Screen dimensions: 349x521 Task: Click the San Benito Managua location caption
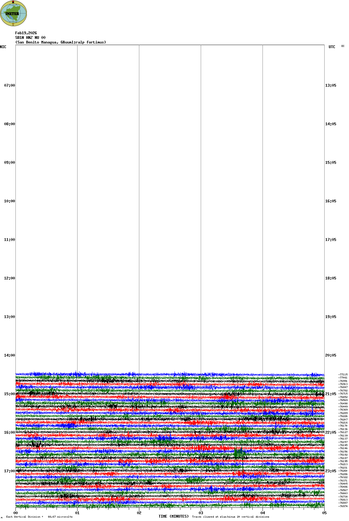(61, 42)
